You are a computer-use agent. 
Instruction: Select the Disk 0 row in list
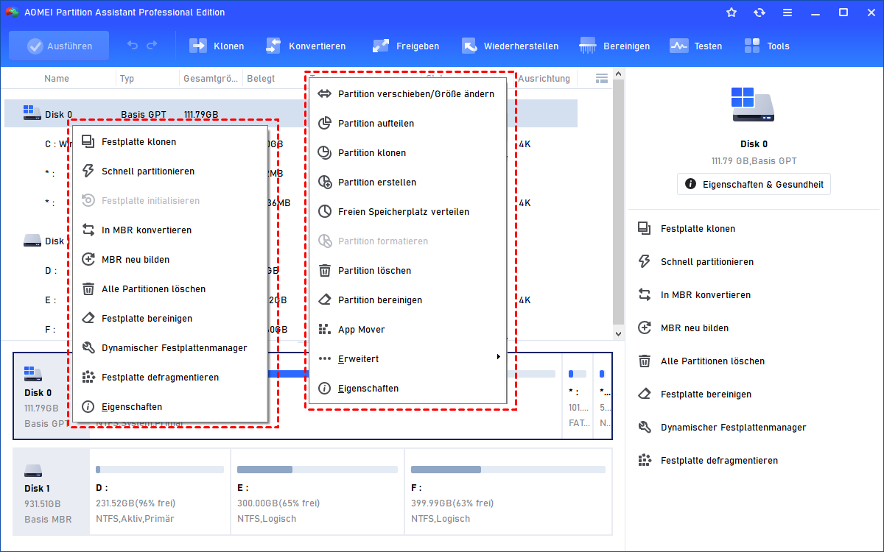point(291,114)
